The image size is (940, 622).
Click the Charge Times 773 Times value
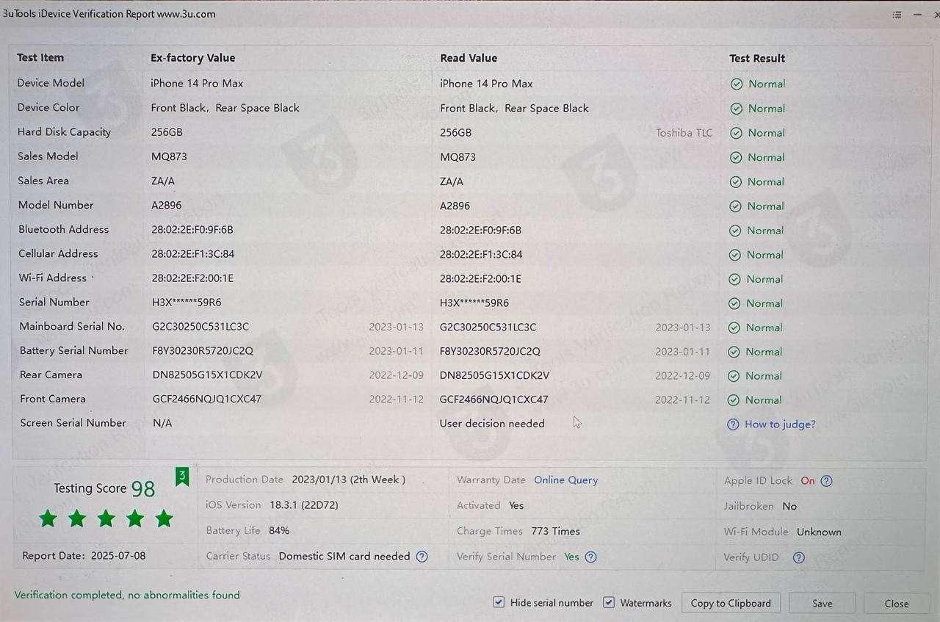pyautogui.click(x=556, y=531)
